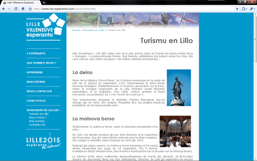Open the RENCONTRER menu item
Viewport: 257px width, 161px height.
36,82
